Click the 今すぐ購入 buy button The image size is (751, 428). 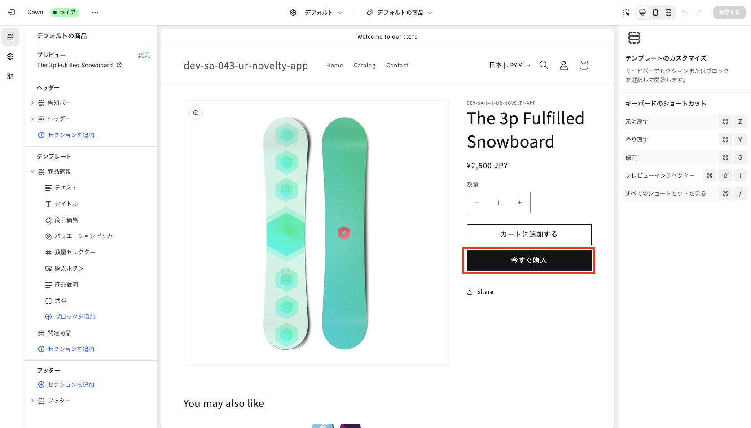528,260
